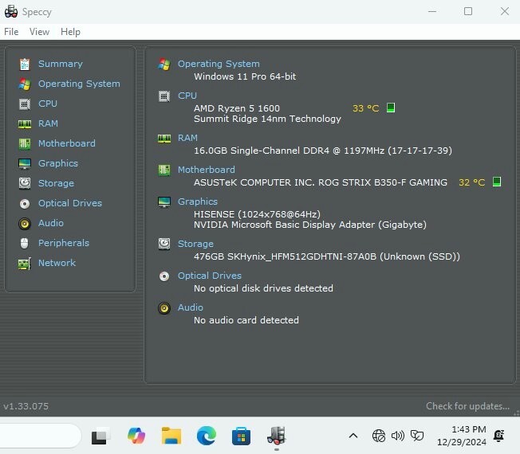Click the Check for updates link
This screenshot has height=454, width=520.
467,406
